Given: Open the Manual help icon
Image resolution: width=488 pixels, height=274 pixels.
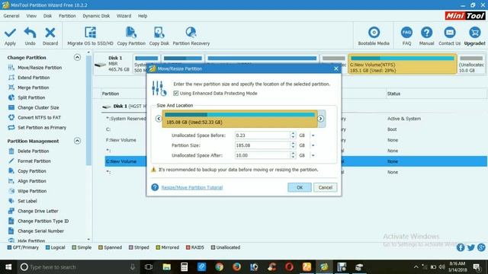Looking at the screenshot, I should tap(426, 33).
